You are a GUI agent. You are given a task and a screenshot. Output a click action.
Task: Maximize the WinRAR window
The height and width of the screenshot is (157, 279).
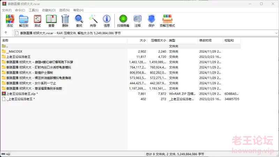[261, 4]
